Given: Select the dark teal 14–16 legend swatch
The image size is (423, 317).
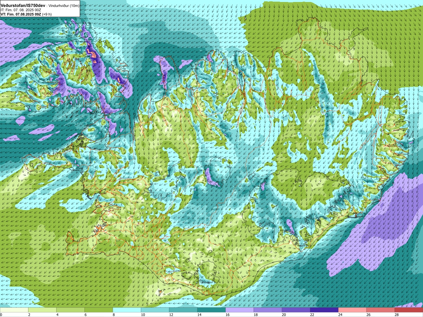Looking at the screenshot, I should pos(211,310).
